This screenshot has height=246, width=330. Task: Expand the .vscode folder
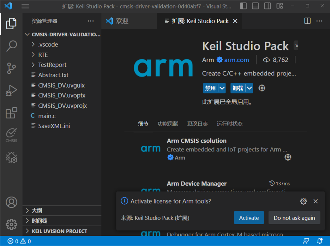tap(48, 44)
